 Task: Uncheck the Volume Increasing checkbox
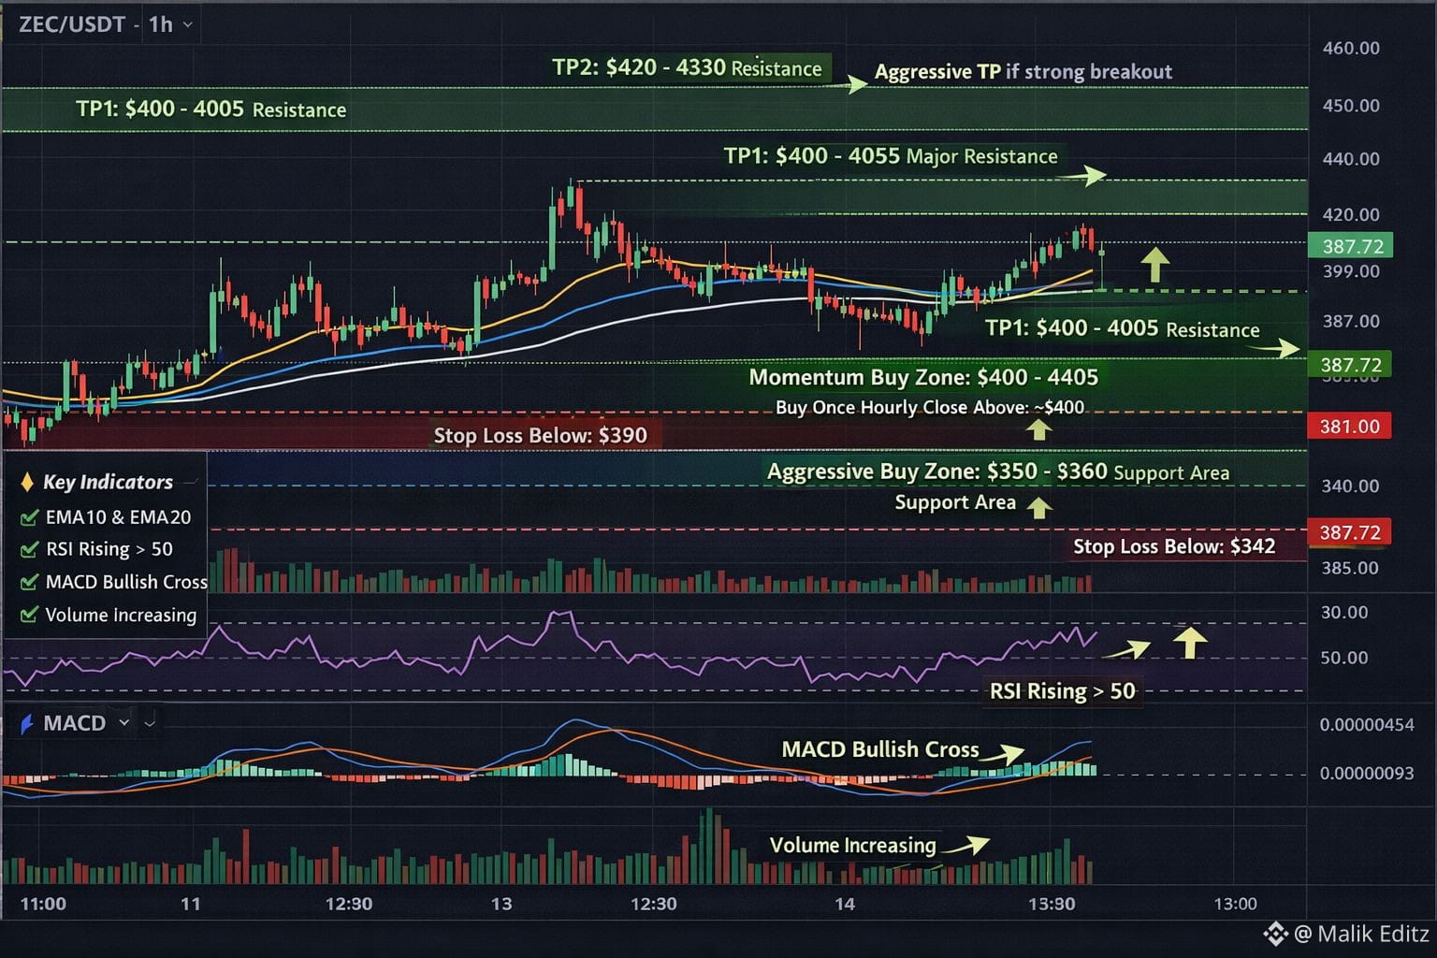(29, 615)
